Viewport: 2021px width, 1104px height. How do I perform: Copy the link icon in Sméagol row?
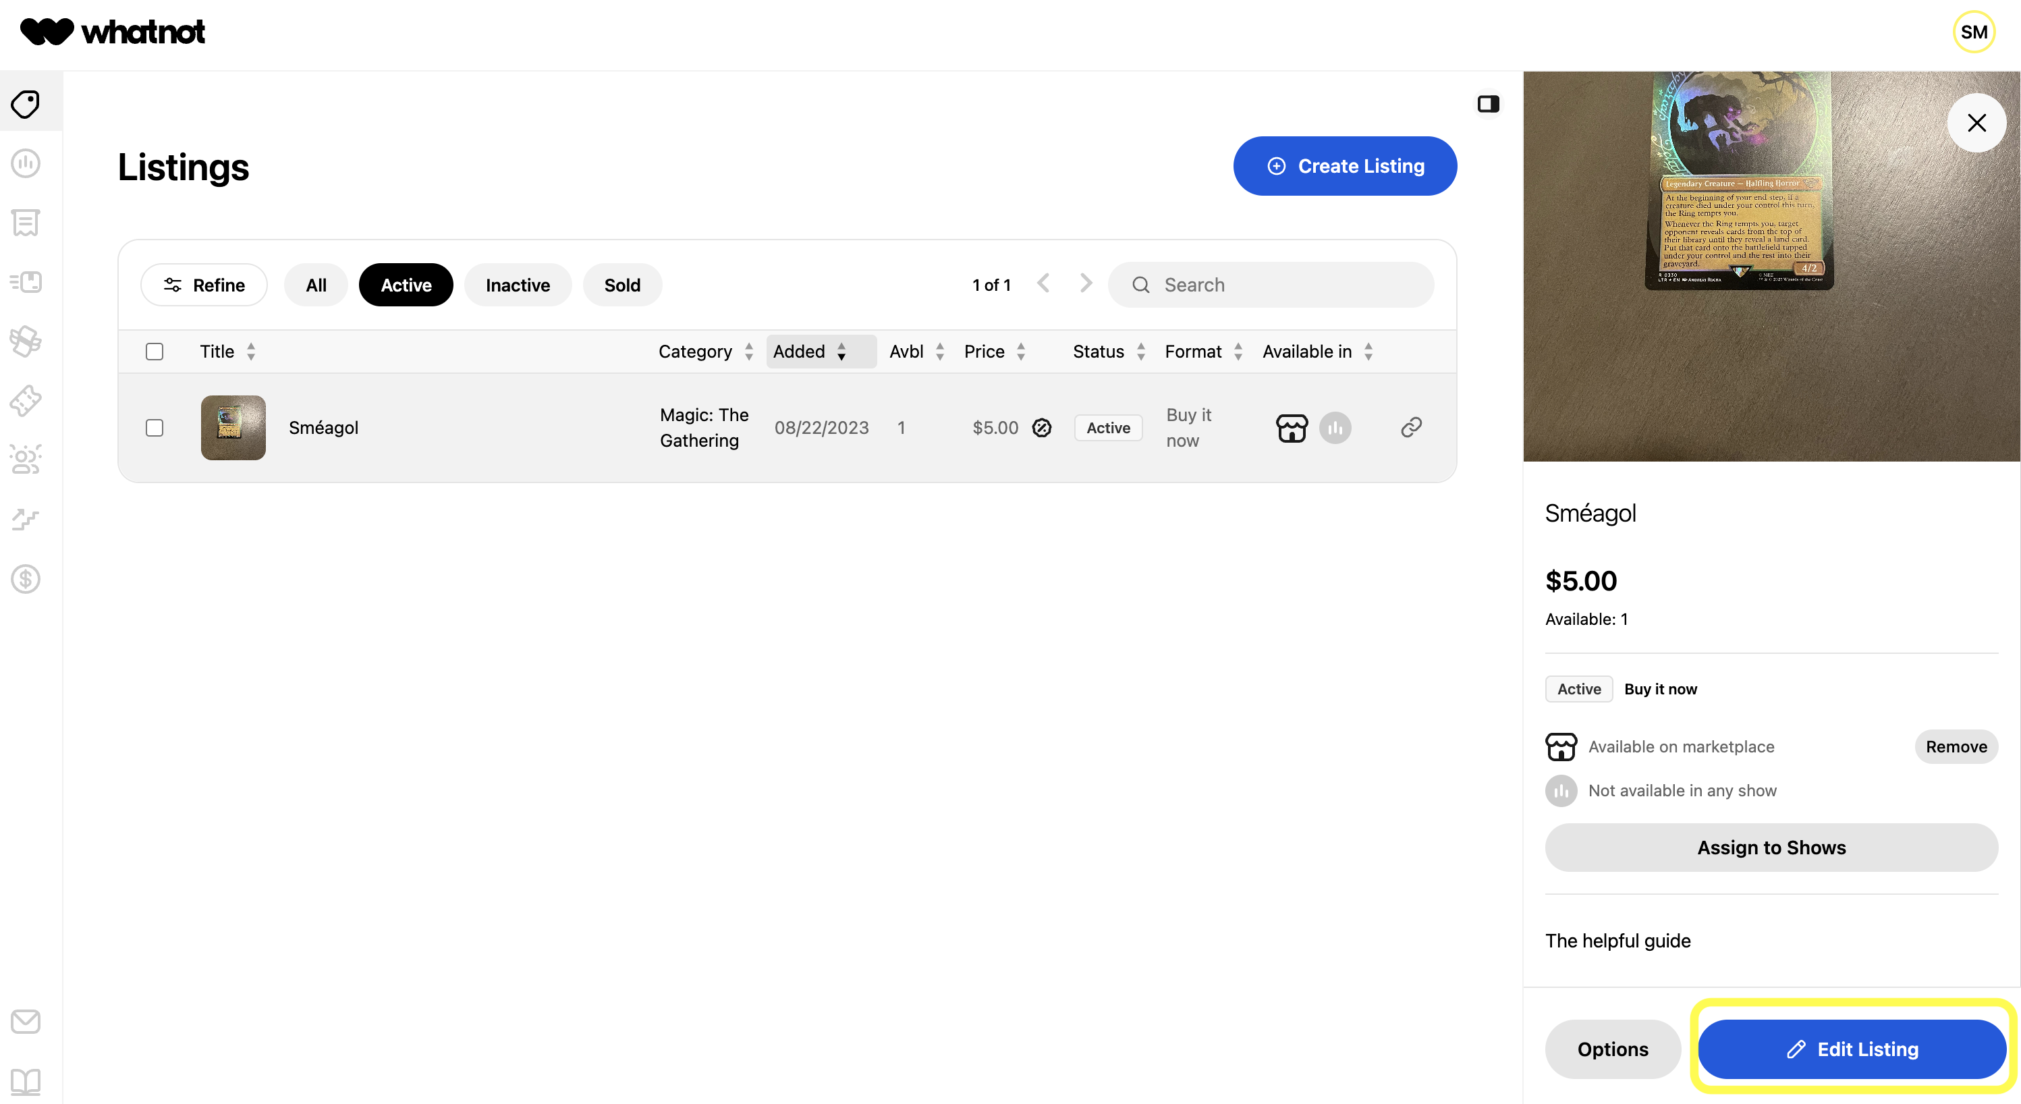point(1410,427)
